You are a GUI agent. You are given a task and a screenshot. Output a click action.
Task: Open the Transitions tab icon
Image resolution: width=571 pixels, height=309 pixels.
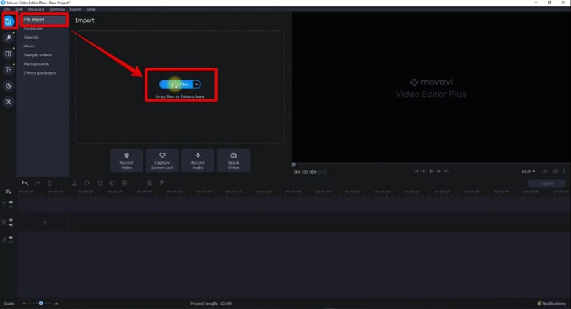point(8,54)
